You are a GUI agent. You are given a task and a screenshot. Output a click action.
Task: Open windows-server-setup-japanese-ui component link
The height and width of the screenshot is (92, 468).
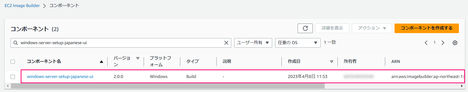(x=60, y=77)
